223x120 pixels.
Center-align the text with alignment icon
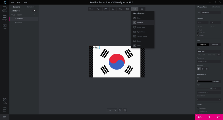[x=203, y=69]
